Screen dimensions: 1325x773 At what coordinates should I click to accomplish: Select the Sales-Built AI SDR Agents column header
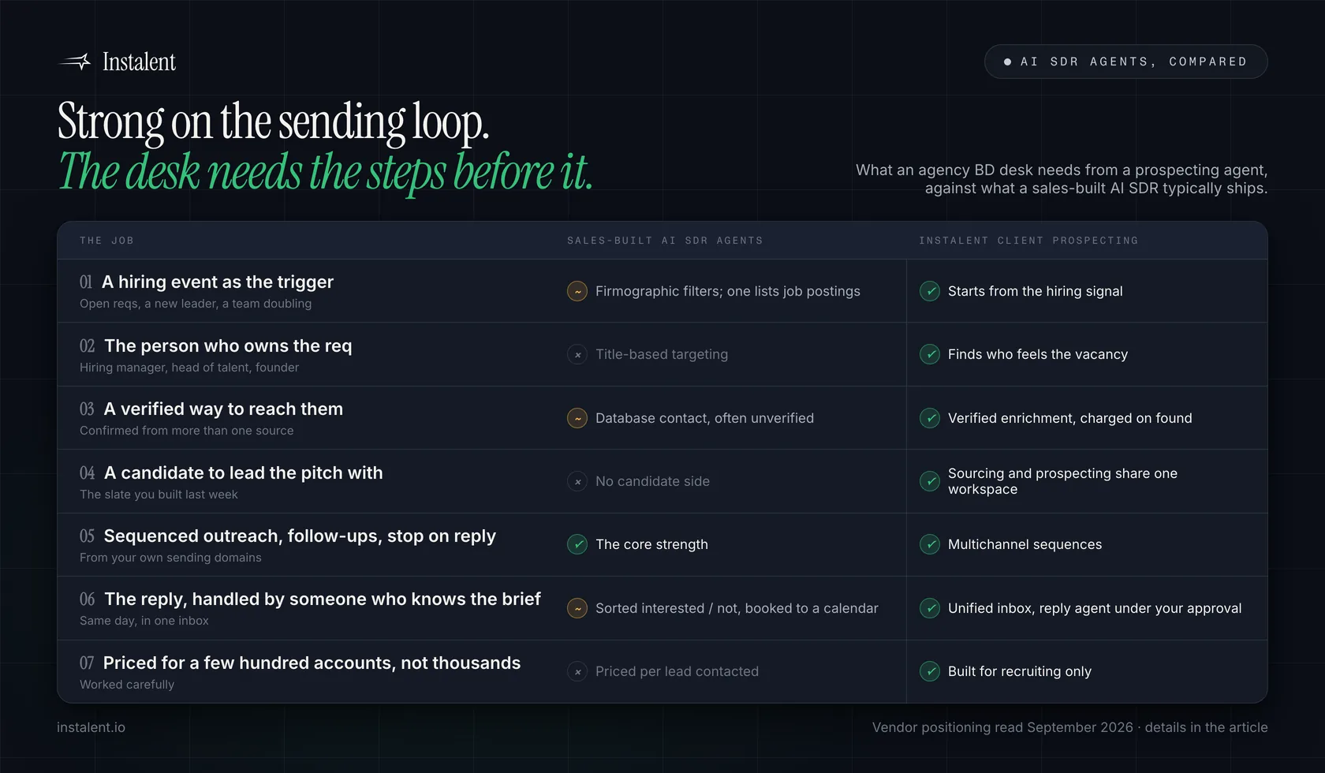665,241
